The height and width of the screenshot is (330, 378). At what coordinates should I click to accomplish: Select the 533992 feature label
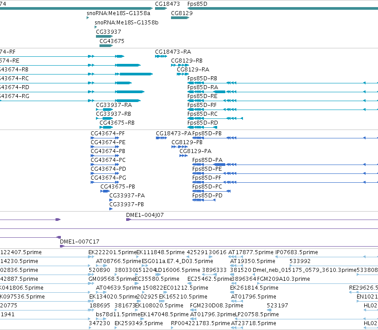point(300,261)
